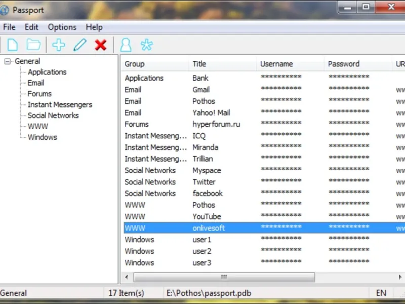The height and width of the screenshot is (304, 405).
Task: Click the Passport app icon in title bar
Action: tap(4, 10)
